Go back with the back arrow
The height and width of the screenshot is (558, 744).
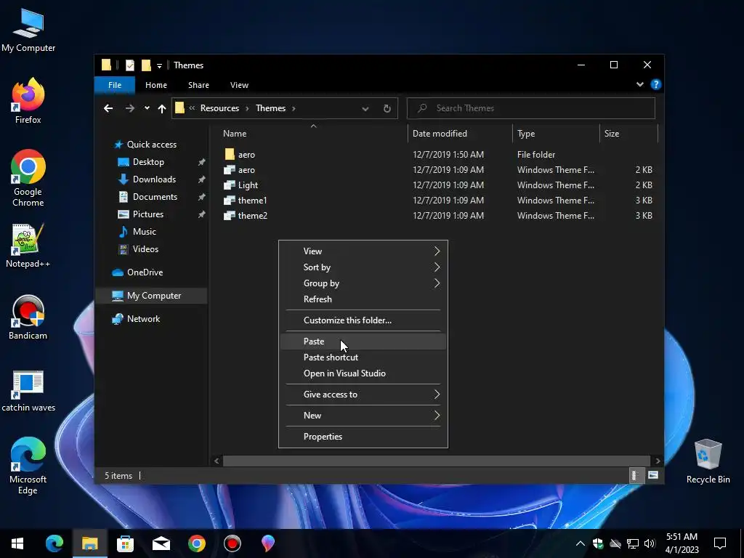point(108,108)
